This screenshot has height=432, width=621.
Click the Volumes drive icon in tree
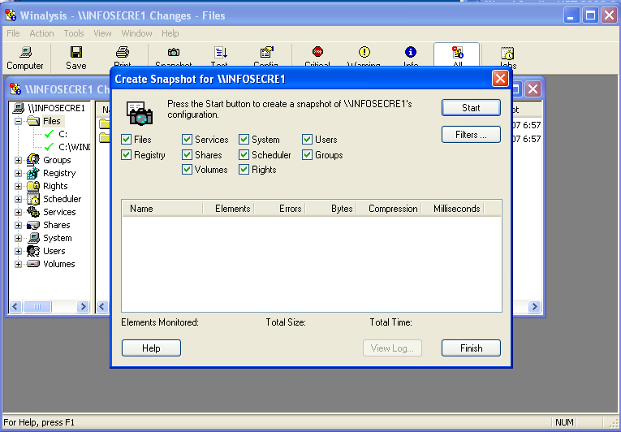(x=32, y=264)
